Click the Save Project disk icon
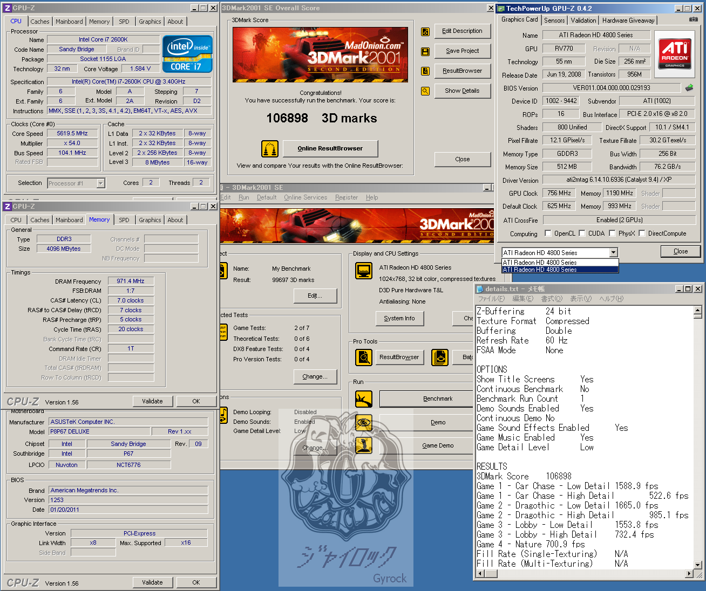This screenshot has width=706, height=591. pos(425,52)
